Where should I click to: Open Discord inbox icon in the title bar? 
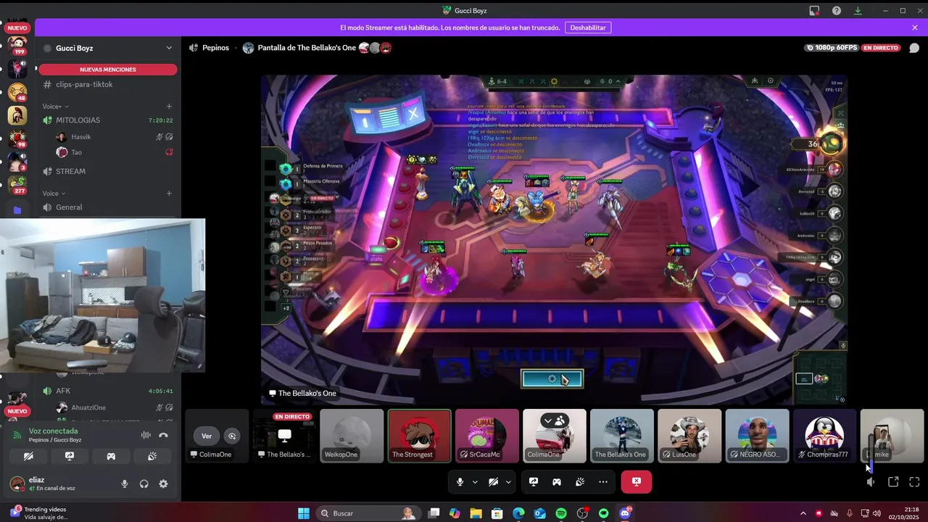tap(814, 11)
